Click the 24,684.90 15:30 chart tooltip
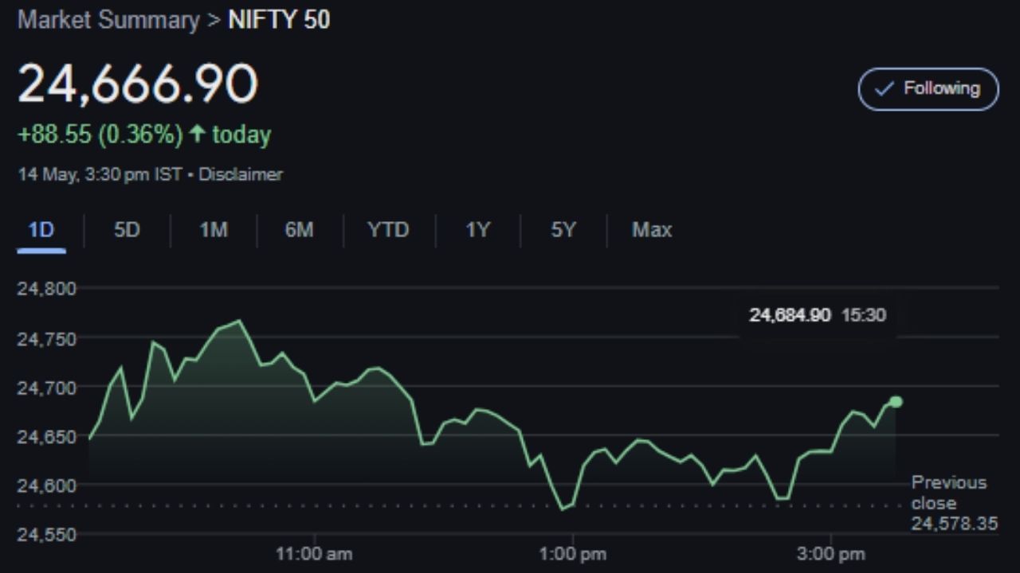Image resolution: width=1020 pixels, height=573 pixels. (x=818, y=315)
